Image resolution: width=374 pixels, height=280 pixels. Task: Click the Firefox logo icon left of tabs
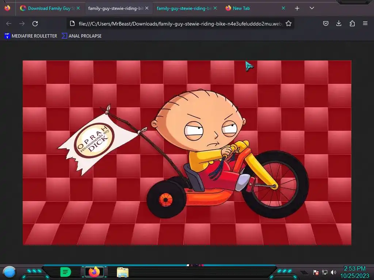coord(7,8)
